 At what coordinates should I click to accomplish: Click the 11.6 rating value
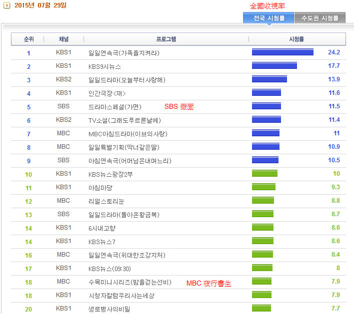pyautogui.click(x=334, y=93)
